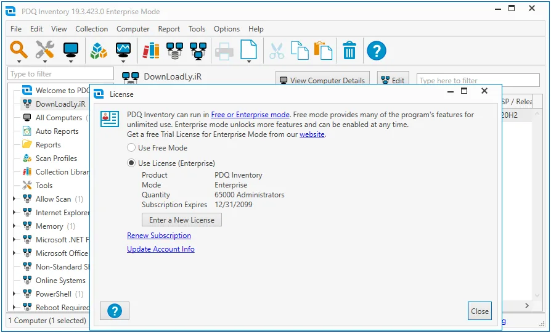Click the PDQ Inventory logo in title bar
This screenshot has height=333, width=551.
point(10,11)
